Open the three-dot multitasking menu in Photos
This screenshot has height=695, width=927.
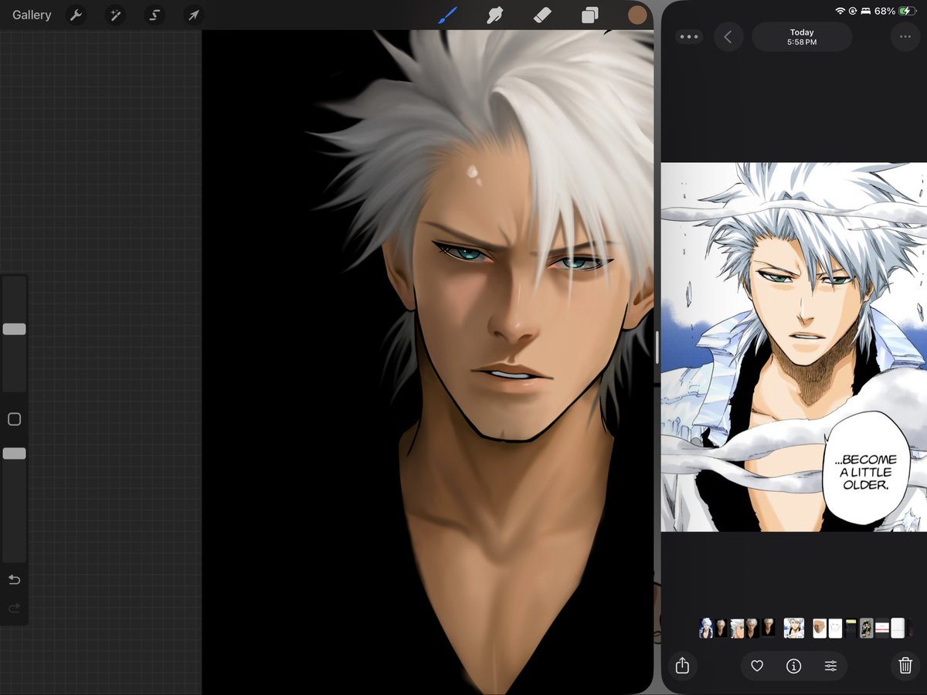pyautogui.click(x=689, y=36)
